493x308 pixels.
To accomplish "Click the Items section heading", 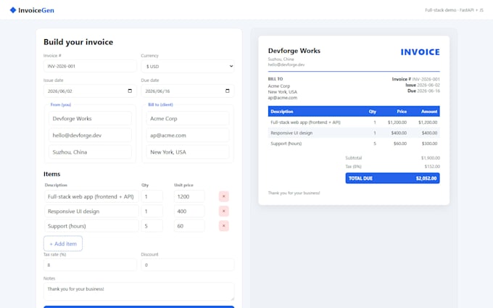I will pos(52,174).
